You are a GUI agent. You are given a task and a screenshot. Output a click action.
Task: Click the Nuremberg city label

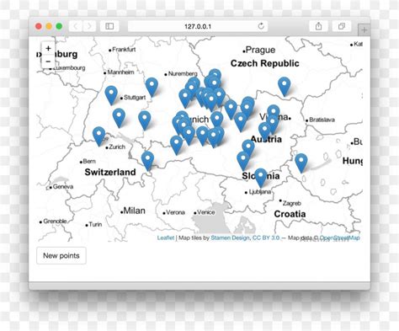(x=182, y=74)
